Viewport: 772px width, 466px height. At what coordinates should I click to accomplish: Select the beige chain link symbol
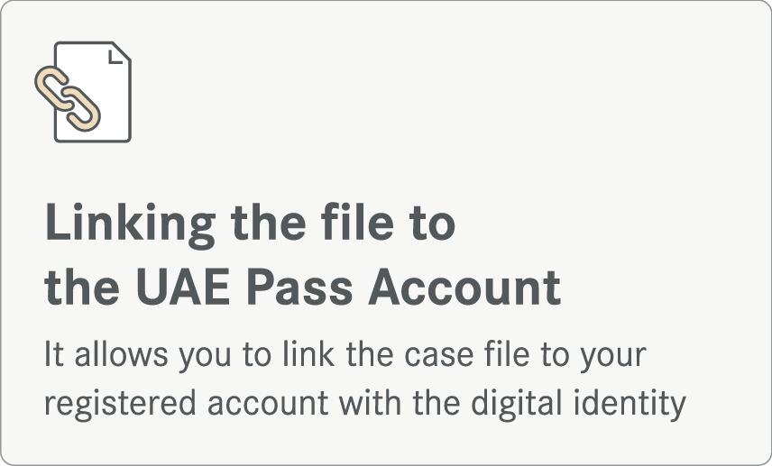pos(68,99)
